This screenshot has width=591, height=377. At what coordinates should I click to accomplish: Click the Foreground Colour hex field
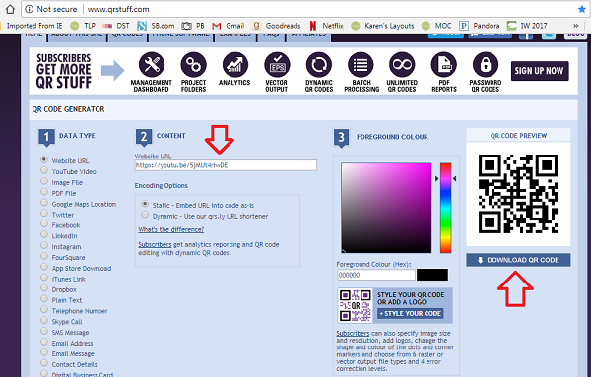[376, 275]
